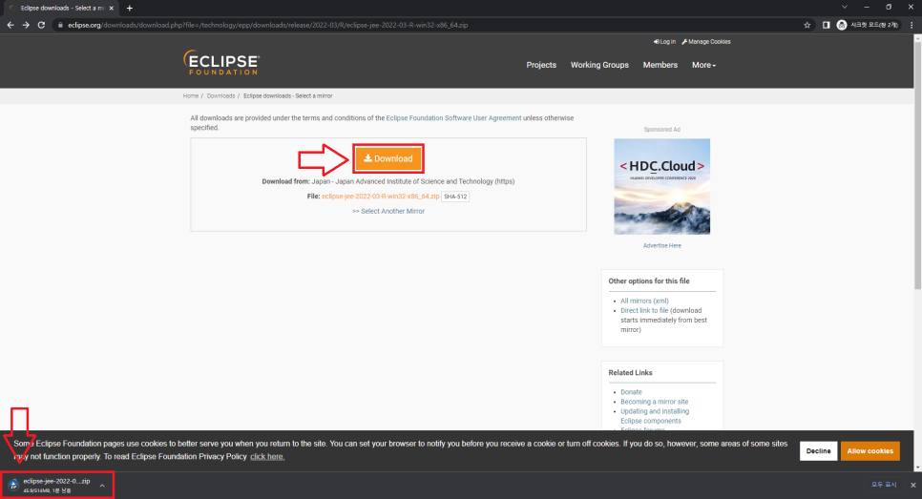Click the padlock site info icon
Screen dimensions: 922x499
click(60, 25)
